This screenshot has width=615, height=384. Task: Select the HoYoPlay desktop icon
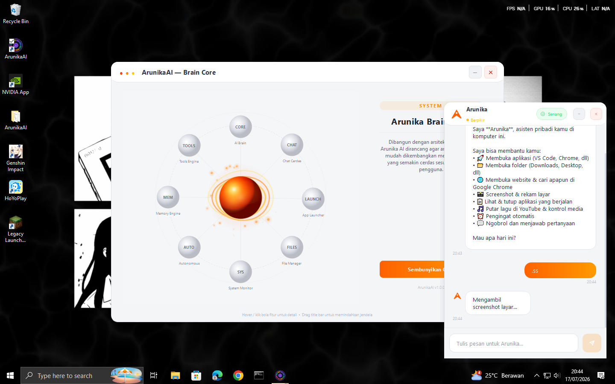[x=16, y=191]
